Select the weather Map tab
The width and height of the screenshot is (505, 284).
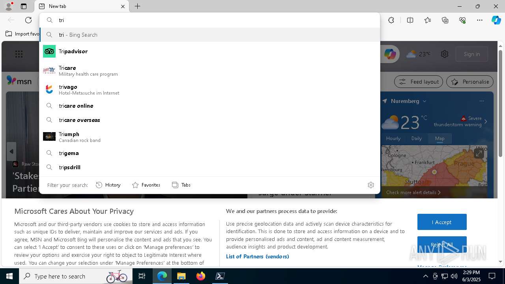pos(440,138)
